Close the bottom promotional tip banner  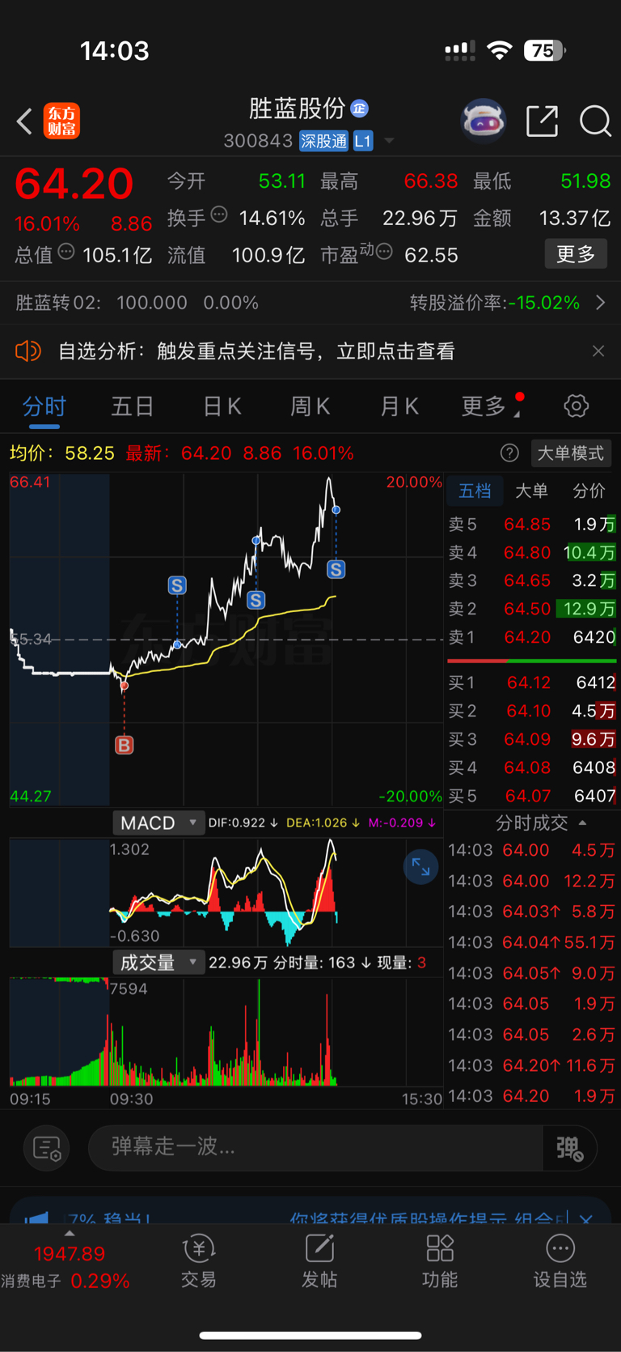click(x=587, y=1218)
